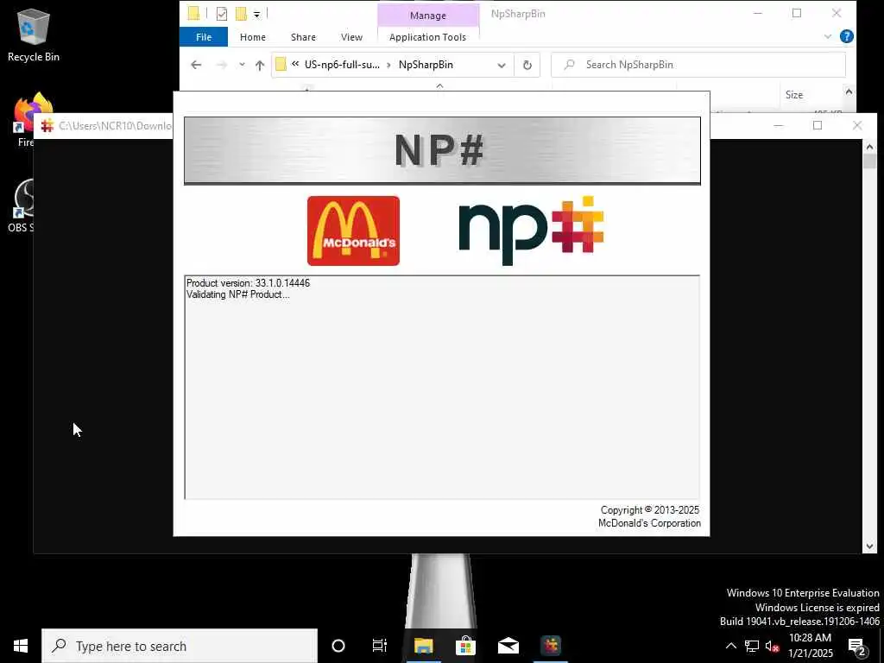Image resolution: width=884 pixels, height=663 pixels.
Task: Open File Explorer from the taskbar
Action: (x=423, y=646)
